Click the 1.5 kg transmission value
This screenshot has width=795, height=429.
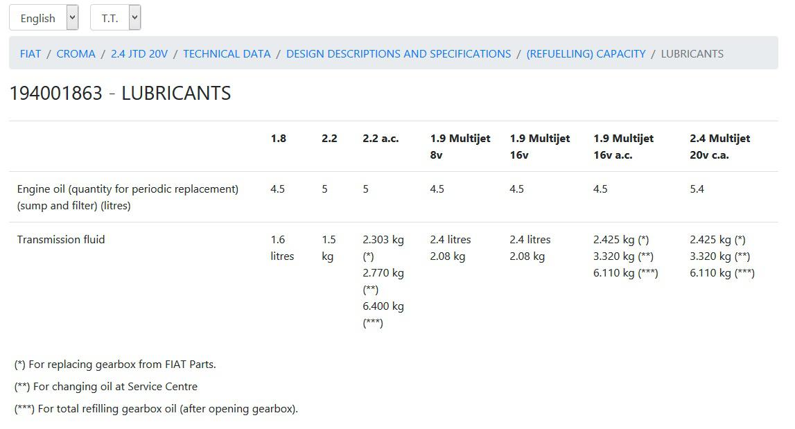coord(329,248)
